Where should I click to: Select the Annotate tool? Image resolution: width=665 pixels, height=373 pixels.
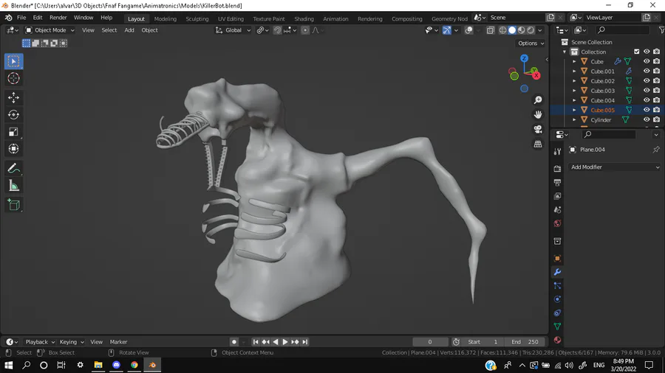13,169
